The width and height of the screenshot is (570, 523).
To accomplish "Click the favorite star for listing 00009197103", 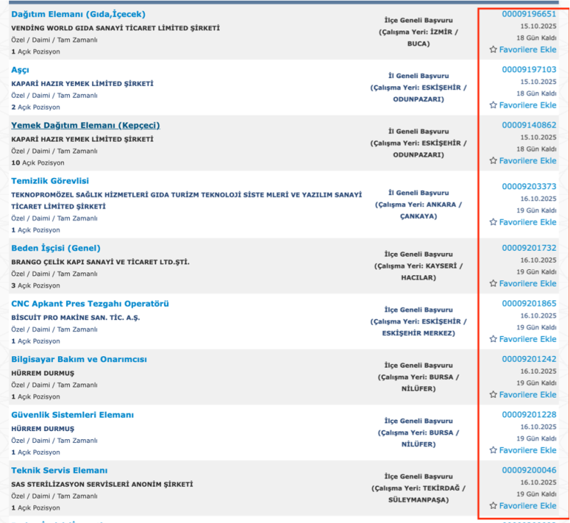I will tap(493, 105).
